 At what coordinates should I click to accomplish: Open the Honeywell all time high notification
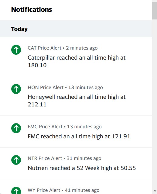76,96
